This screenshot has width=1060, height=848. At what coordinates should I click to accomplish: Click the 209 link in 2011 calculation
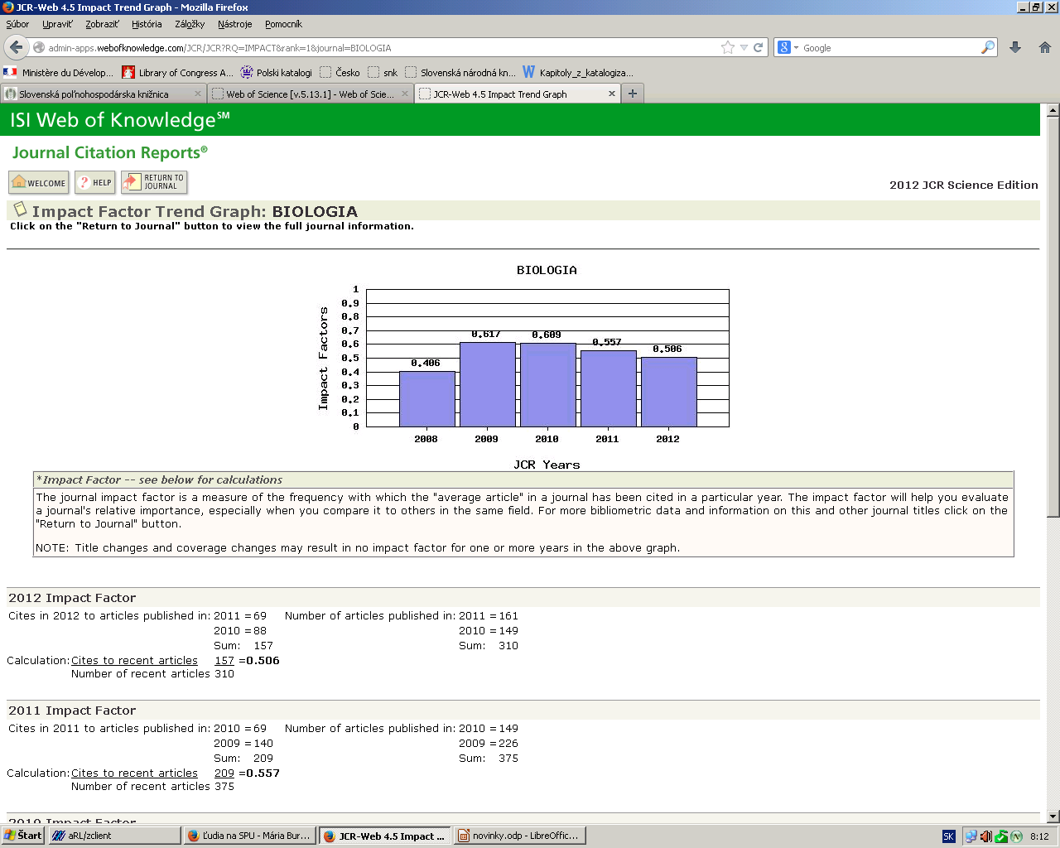(x=224, y=773)
